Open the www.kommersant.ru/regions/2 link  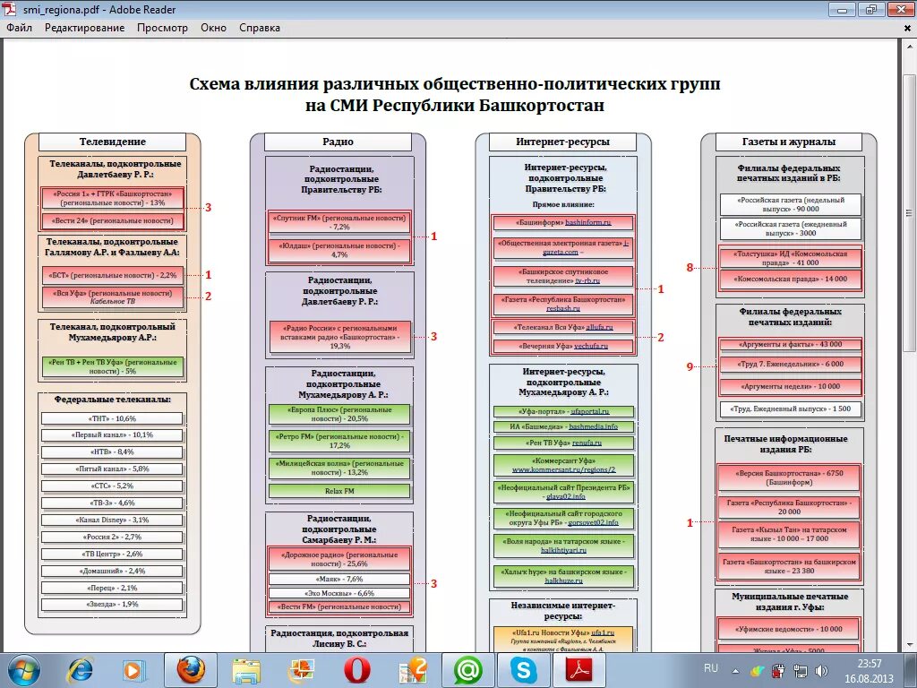(x=563, y=469)
